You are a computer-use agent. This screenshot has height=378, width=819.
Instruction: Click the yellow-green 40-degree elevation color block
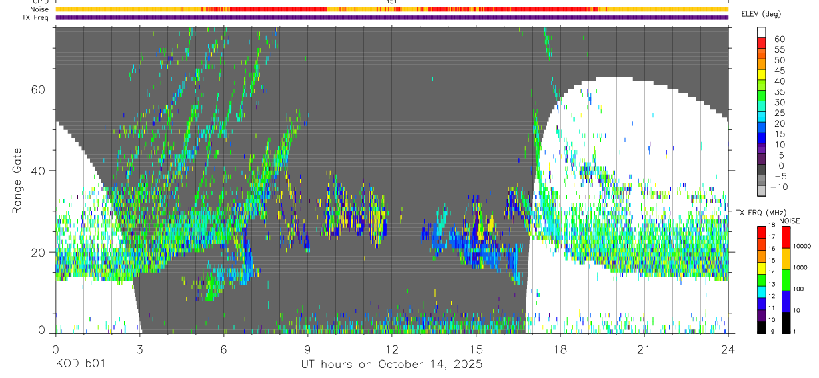(x=762, y=85)
